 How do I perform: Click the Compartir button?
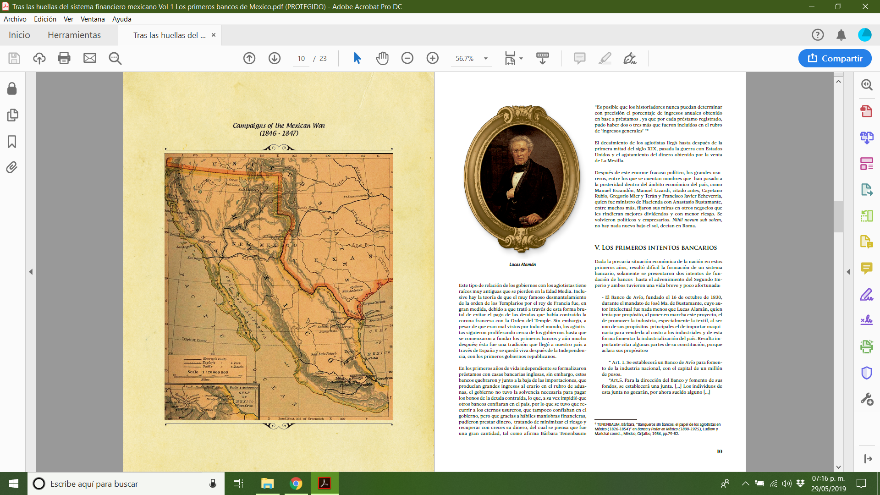835,58
